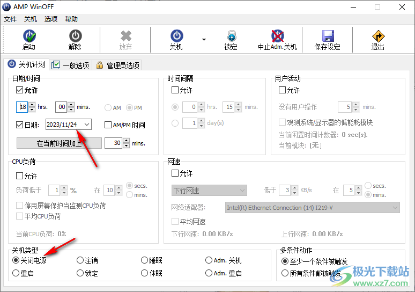Click the 30 mins add-time input field
Screen dimensions: 415x292
113,143
